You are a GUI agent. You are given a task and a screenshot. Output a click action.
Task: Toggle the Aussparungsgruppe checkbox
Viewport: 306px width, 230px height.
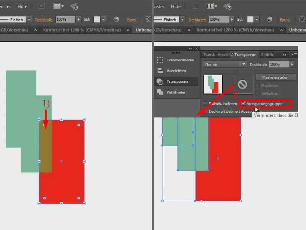(243, 103)
